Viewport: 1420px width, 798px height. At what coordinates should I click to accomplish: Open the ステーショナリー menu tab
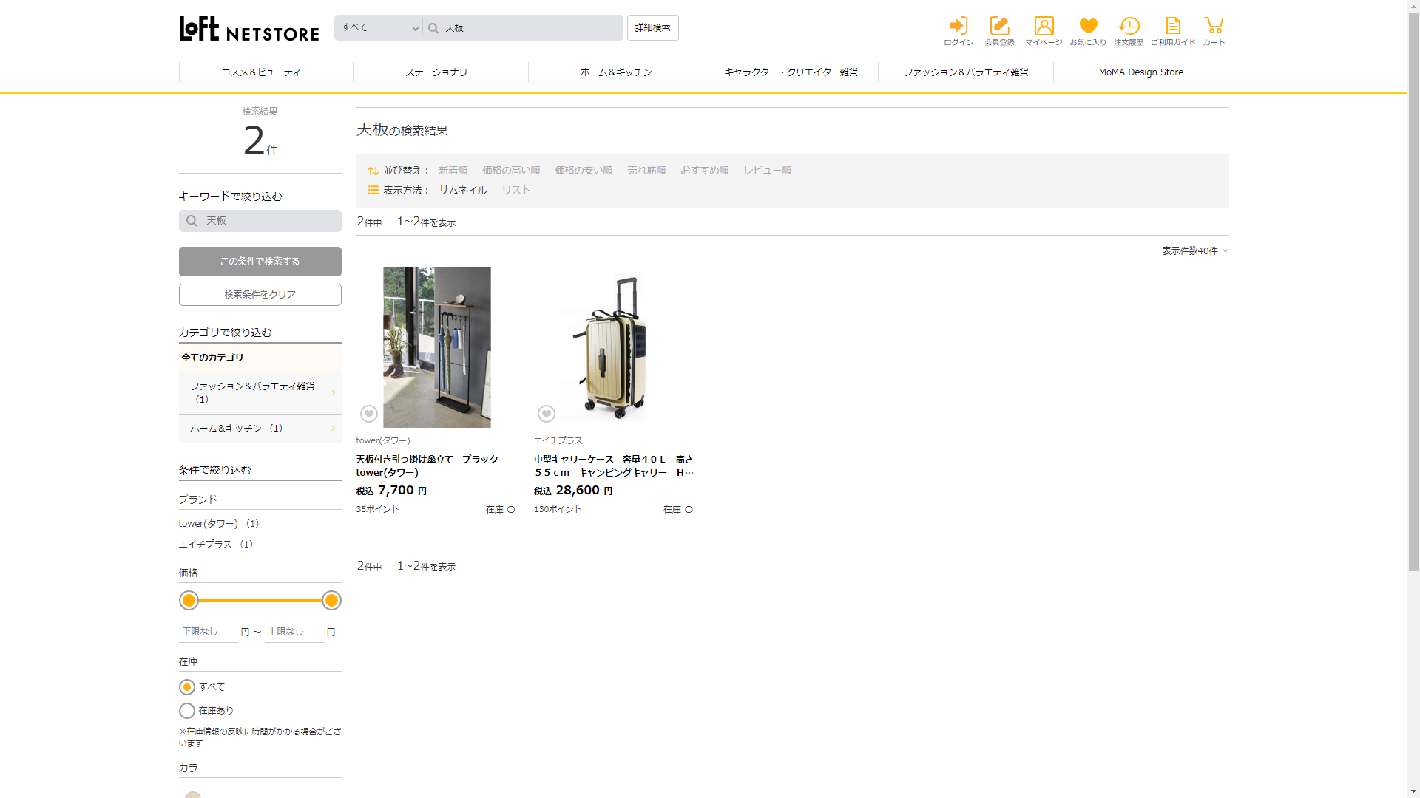(x=441, y=72)
